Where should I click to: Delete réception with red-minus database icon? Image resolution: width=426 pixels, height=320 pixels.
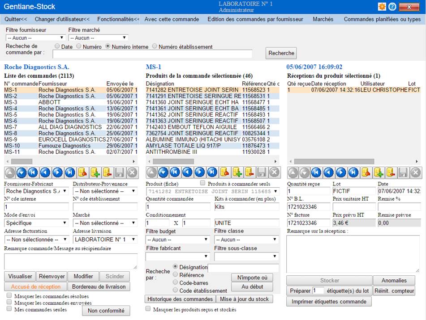[x=391, y=173]
